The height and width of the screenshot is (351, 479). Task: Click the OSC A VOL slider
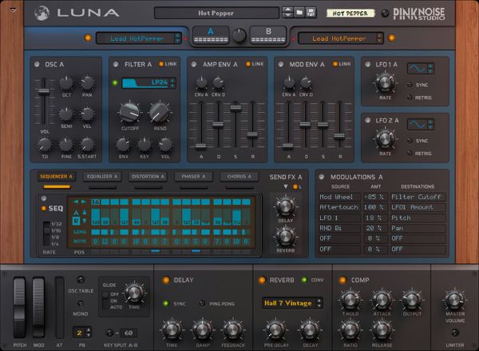click(44, 91)
